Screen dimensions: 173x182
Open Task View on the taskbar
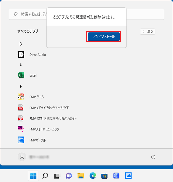click(x=57, y=176)
